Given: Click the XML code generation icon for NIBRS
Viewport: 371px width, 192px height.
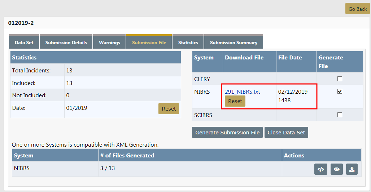Looking at the screenshot, I should click(x=320, y=169).
